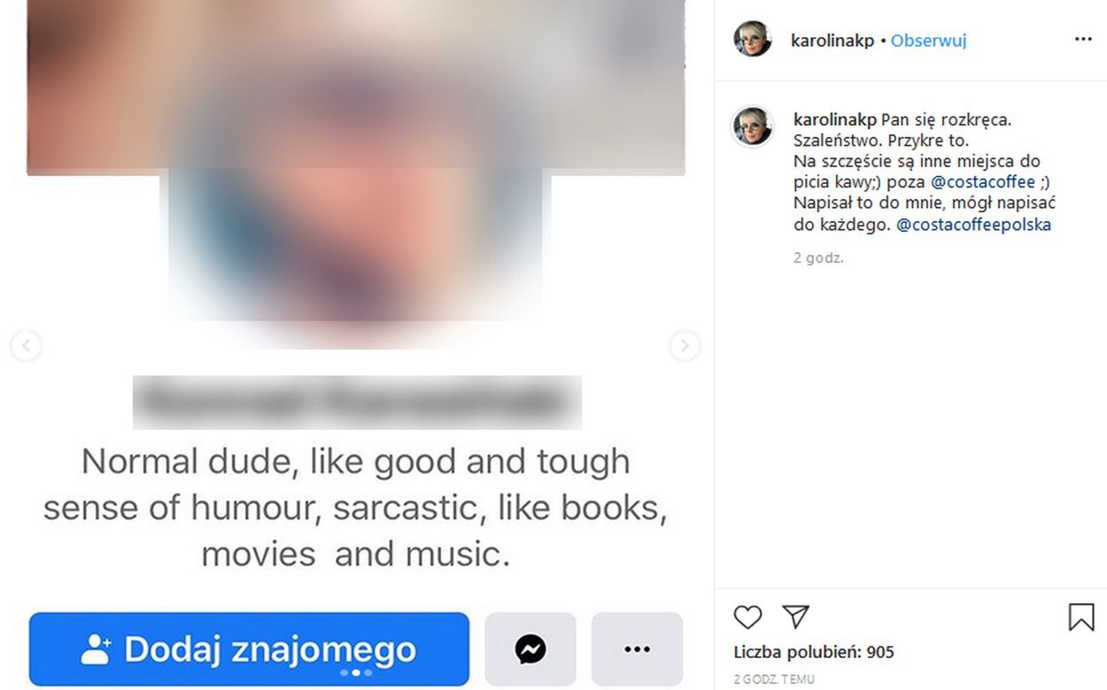1107x690 pixels.
Task: Open the three-dot post options menu
Action: [1083, 40]
